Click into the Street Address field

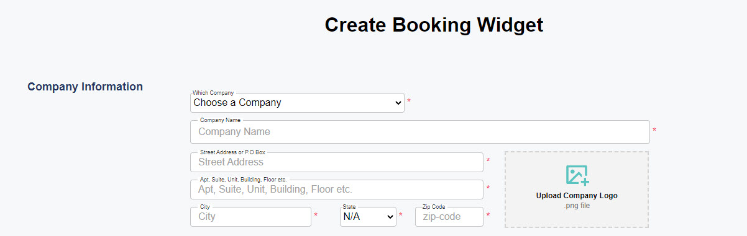[337, 162]
